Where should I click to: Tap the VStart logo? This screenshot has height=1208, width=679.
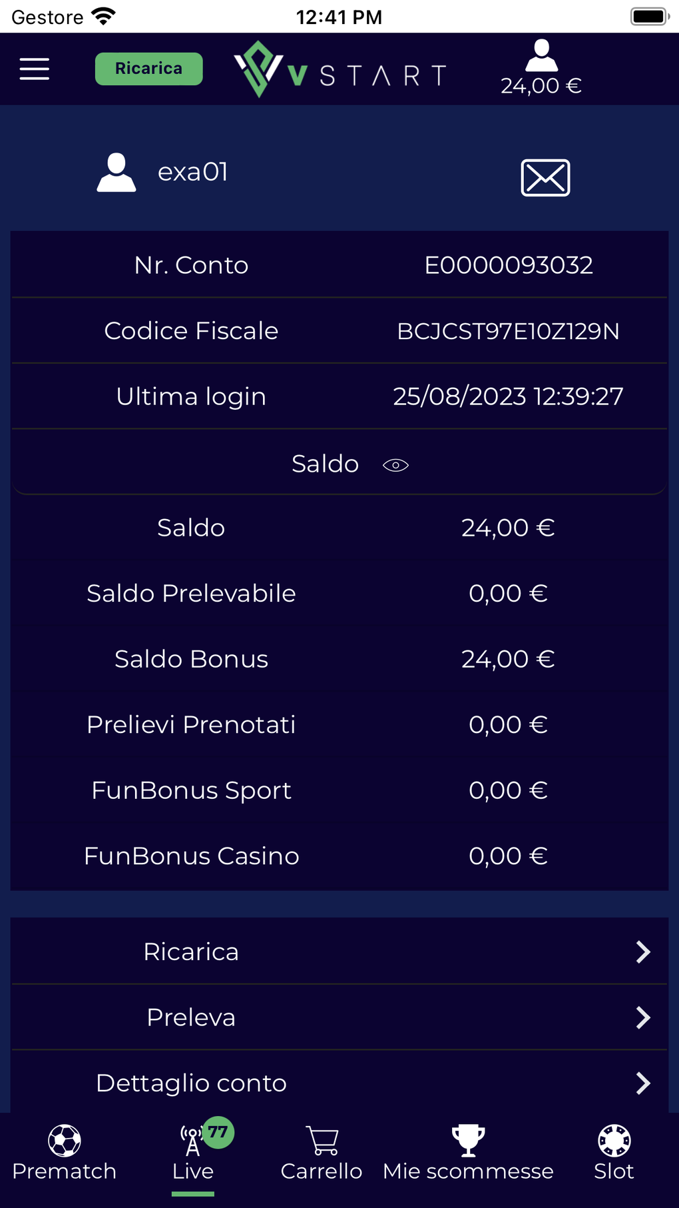tap(339, 69)
